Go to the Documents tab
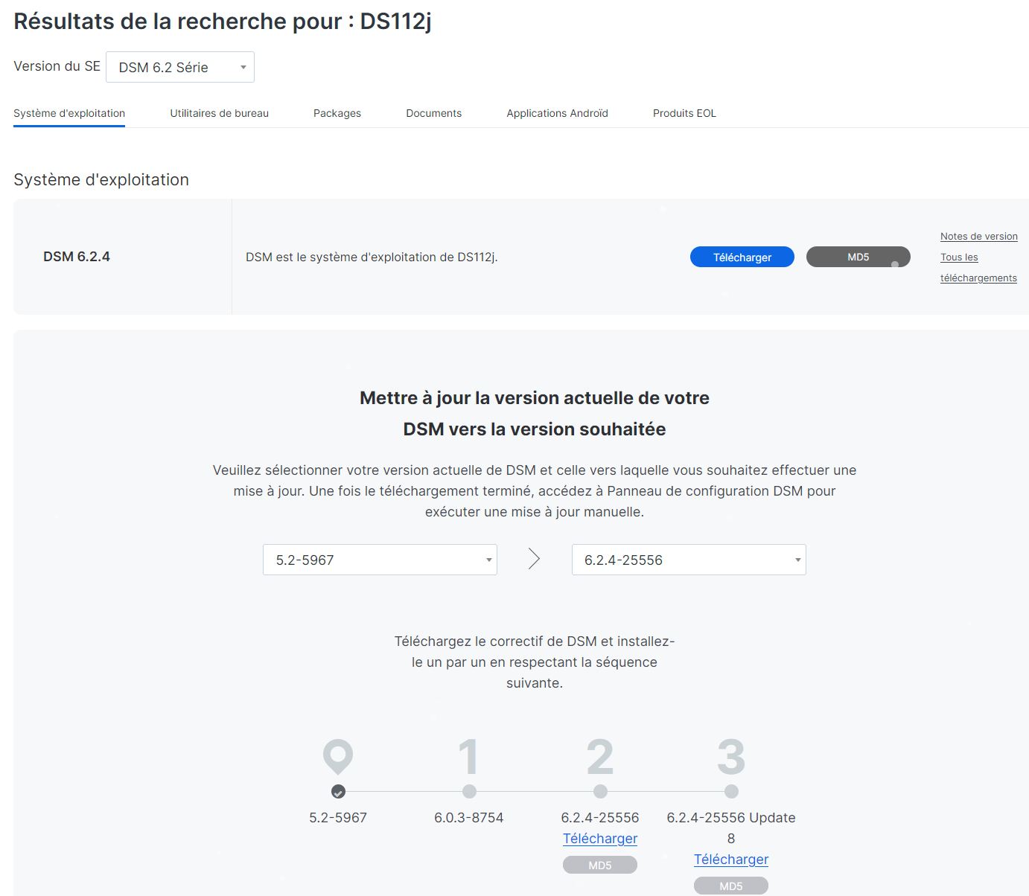This screenshot has height=896, width=1029. pyautogui.click(x=434, y=113)
